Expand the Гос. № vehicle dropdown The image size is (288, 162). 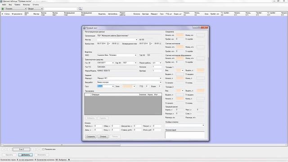[x=113, y=63]
